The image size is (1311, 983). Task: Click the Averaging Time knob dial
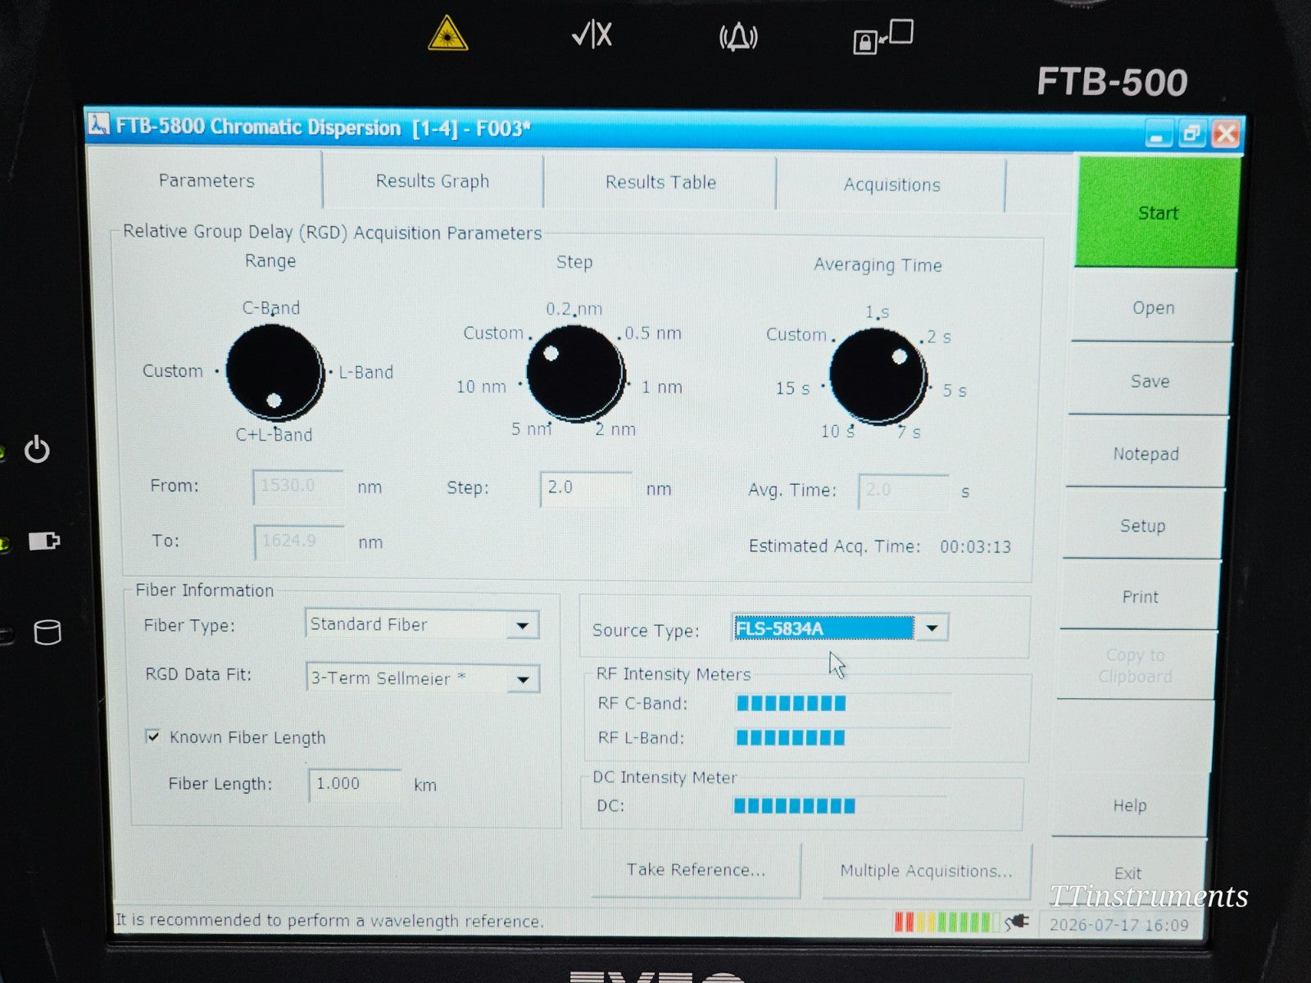point(878,376)
